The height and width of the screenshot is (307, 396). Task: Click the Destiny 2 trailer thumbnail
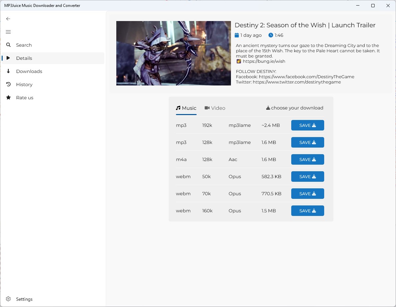tap(174, 53)
